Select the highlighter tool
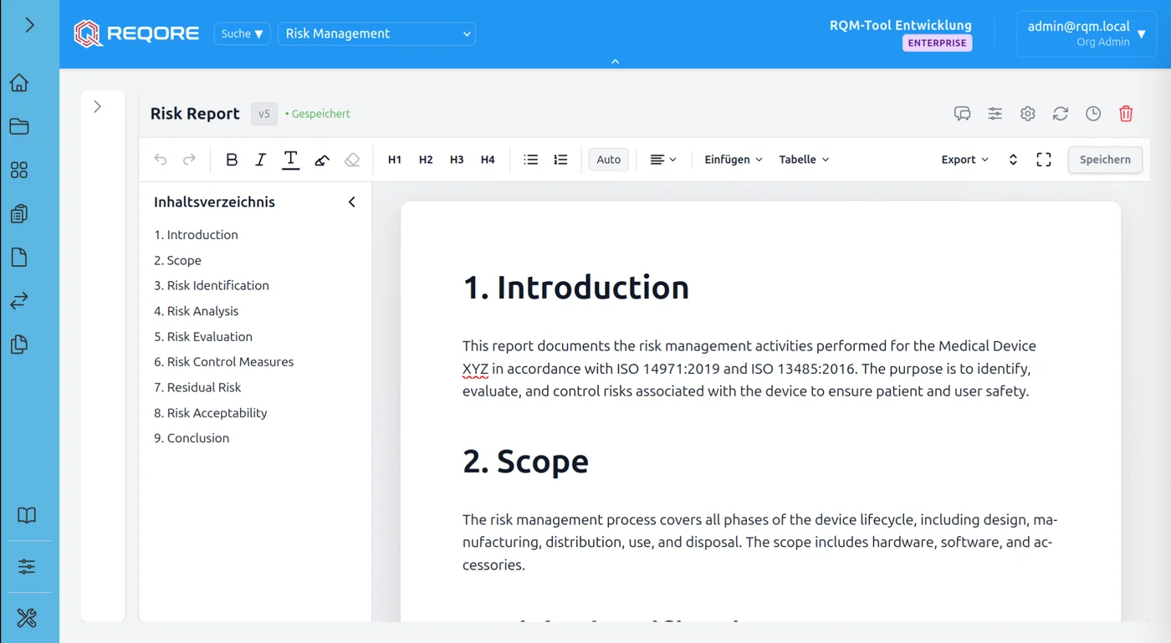The image size is (1171, 643). point(322,160)
